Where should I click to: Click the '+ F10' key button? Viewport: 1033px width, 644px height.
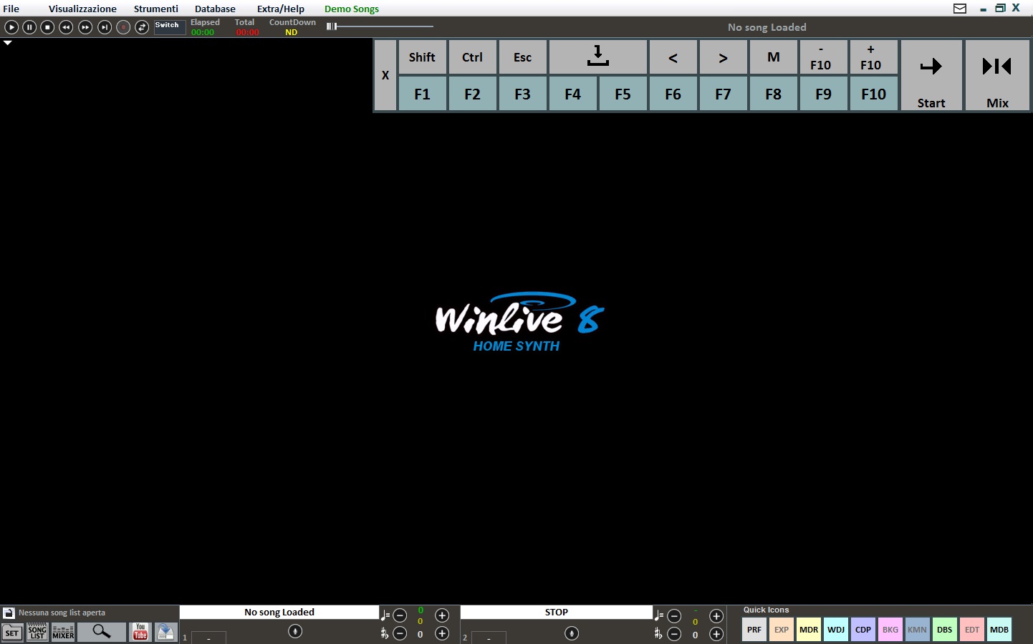[x=873, y=57]
